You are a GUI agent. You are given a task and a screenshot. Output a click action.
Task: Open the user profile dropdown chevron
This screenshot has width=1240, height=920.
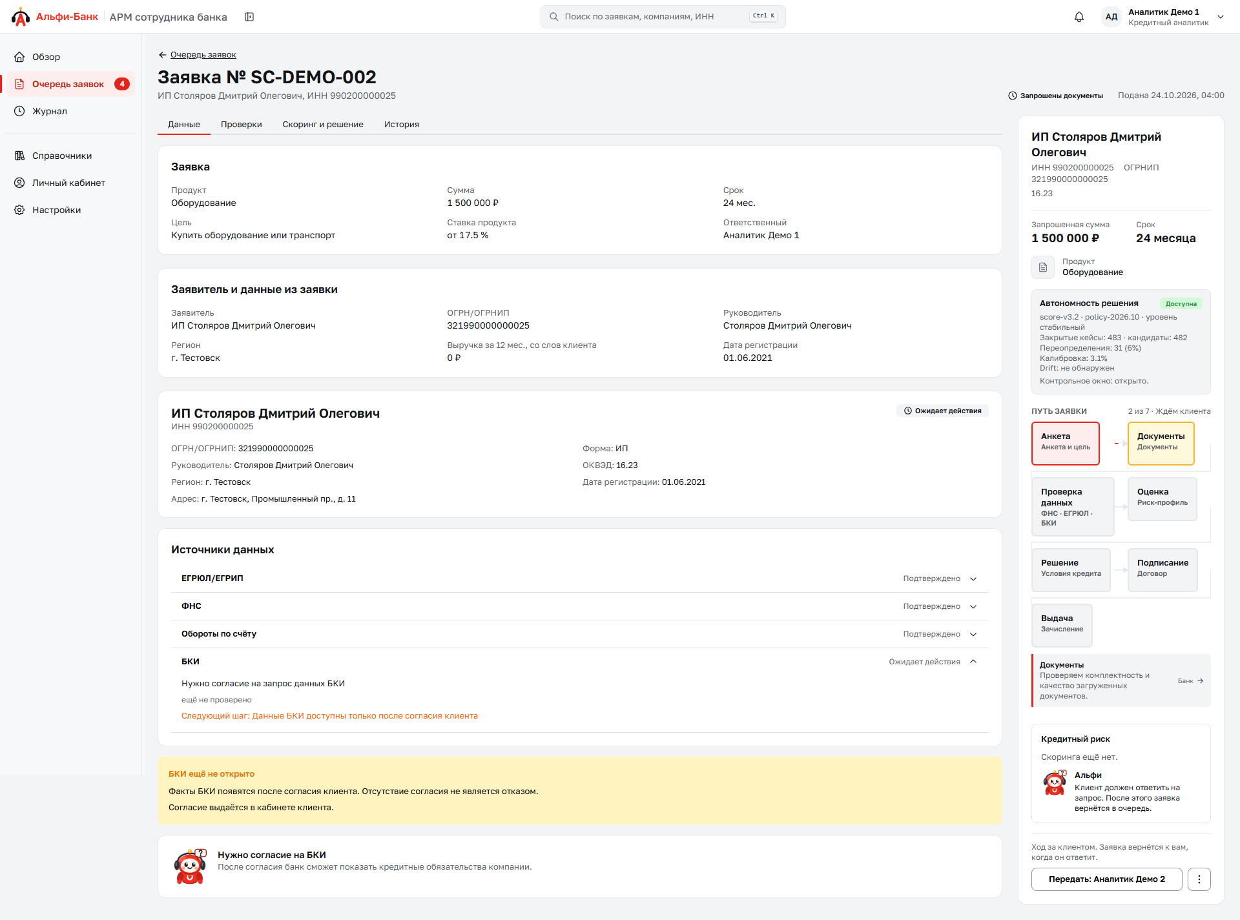coord(1221,17)
